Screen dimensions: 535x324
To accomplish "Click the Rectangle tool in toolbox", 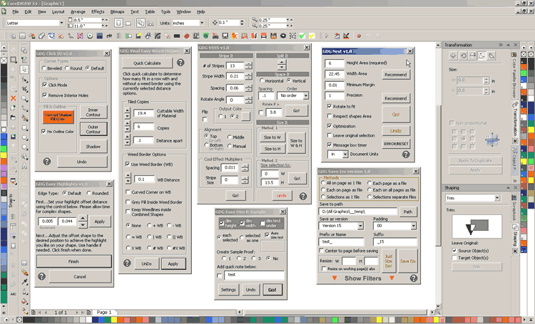I will coord(24,128).
